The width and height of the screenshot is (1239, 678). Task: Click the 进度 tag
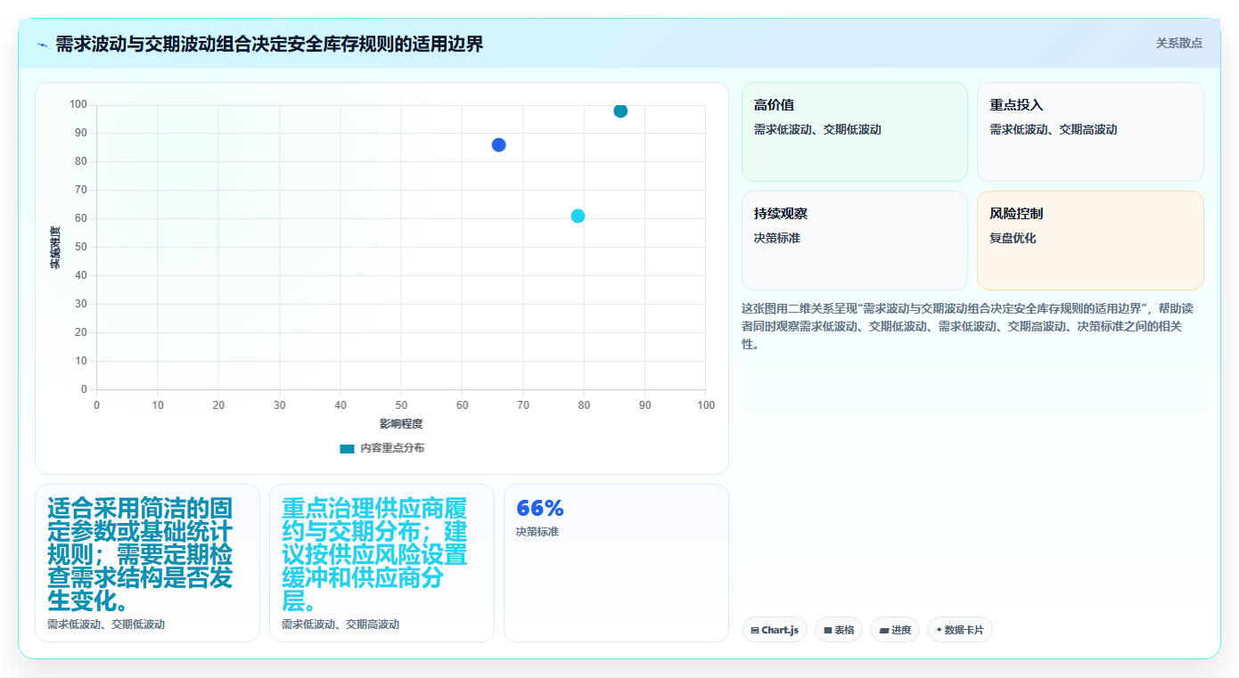pos(895,630)
